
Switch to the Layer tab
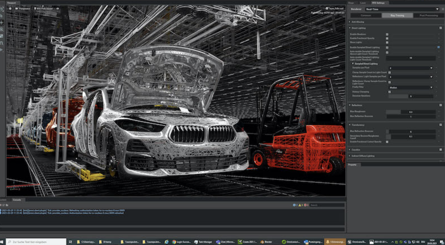tap(363, 3)
